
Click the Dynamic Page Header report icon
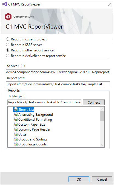pos(16,129)
